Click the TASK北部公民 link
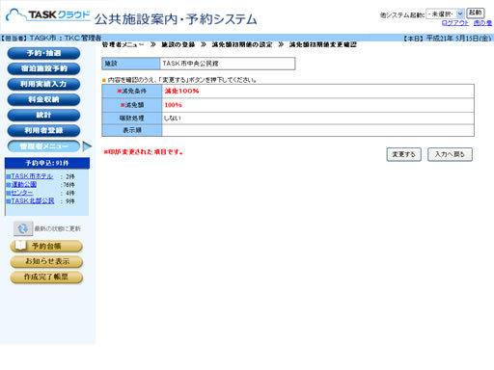494x370 pixels. pyautogui.click(x=33, y=200)
